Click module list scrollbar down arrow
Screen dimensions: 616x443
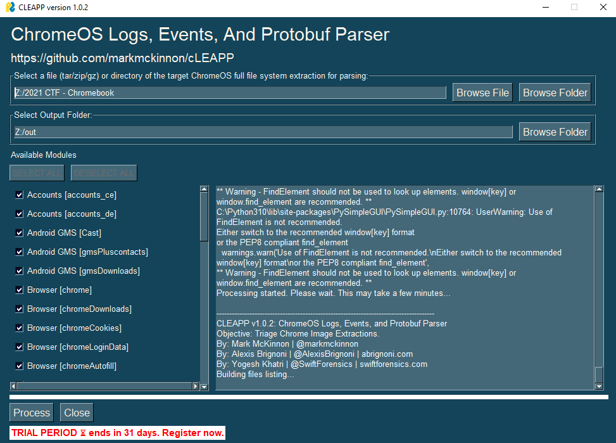pos(204,387)
